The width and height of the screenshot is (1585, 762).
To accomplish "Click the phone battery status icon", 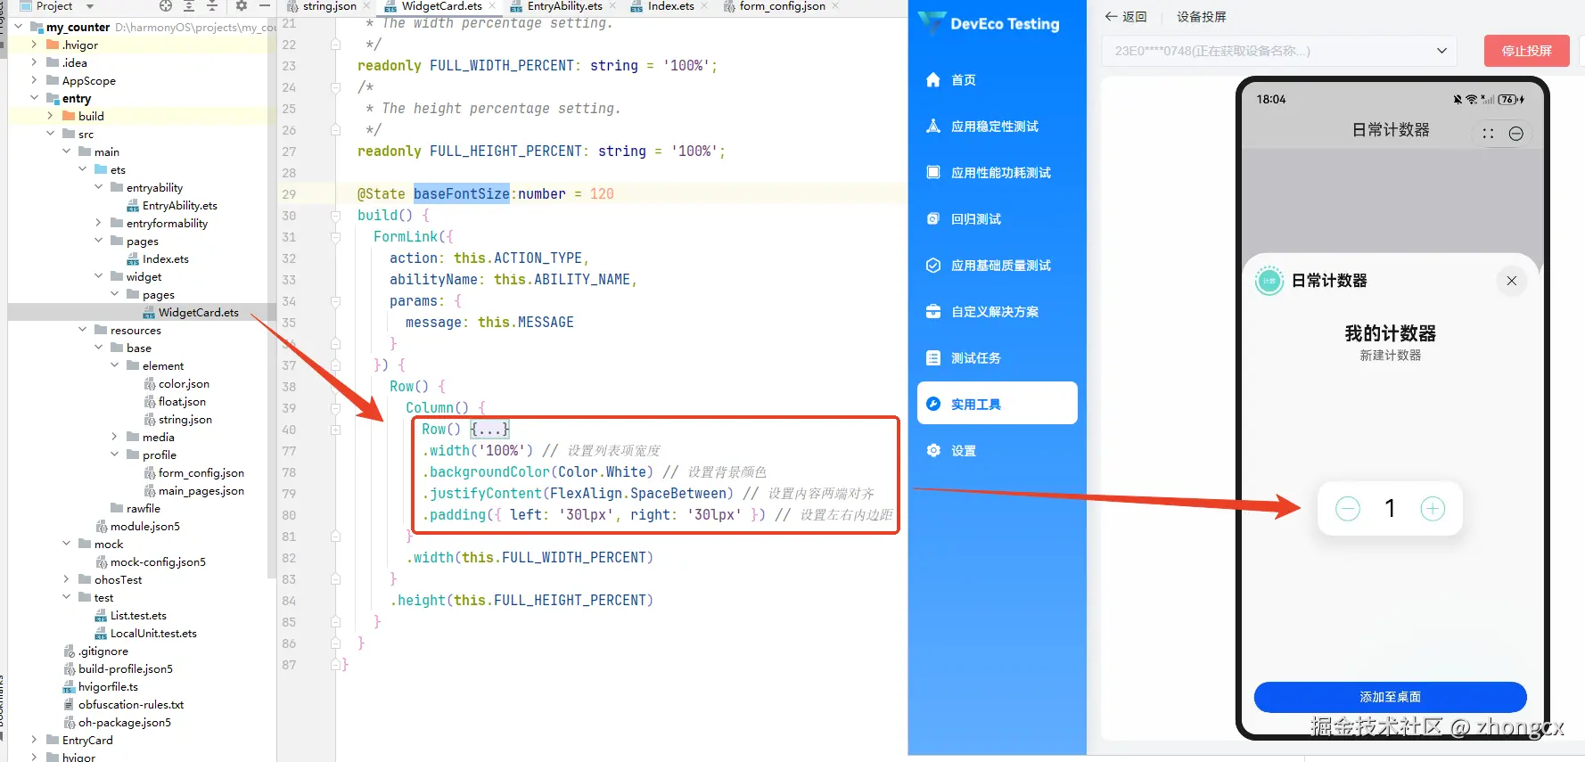I will point(1511,99).
